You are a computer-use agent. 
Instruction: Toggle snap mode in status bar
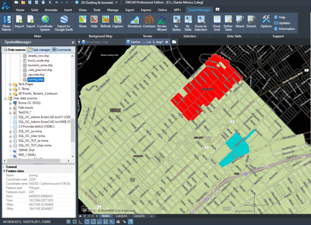pos(68,222)
